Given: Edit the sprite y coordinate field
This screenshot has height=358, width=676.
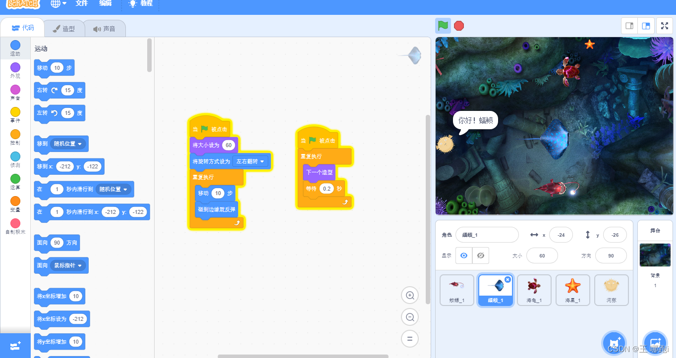Looking at the screenshot, I should click(x=615, y=235).
